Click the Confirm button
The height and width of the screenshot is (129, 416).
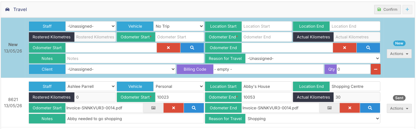(x=387, y=10)
